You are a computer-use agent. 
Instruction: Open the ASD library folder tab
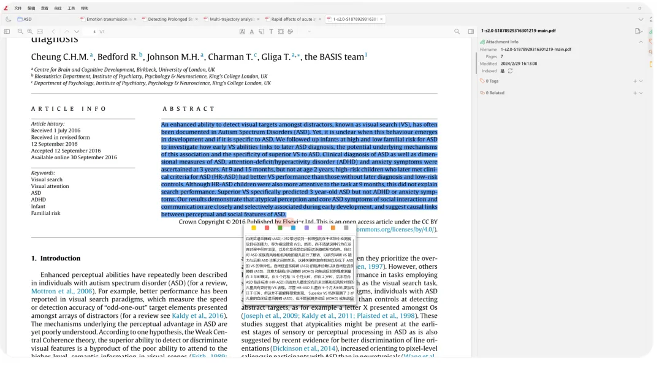click(x=25, y=19)
